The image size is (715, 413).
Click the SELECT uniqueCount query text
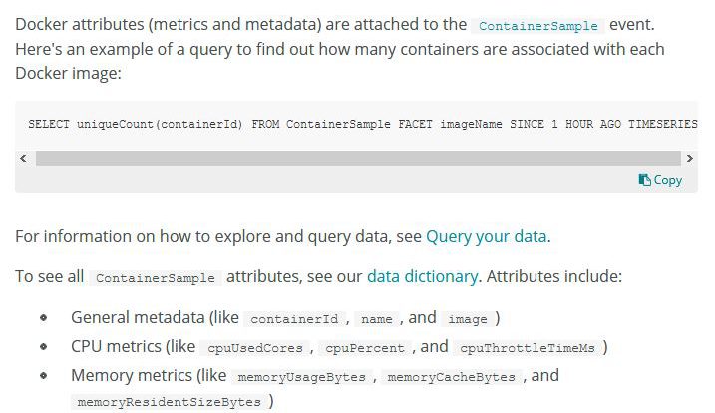click(x=363, y=124)
